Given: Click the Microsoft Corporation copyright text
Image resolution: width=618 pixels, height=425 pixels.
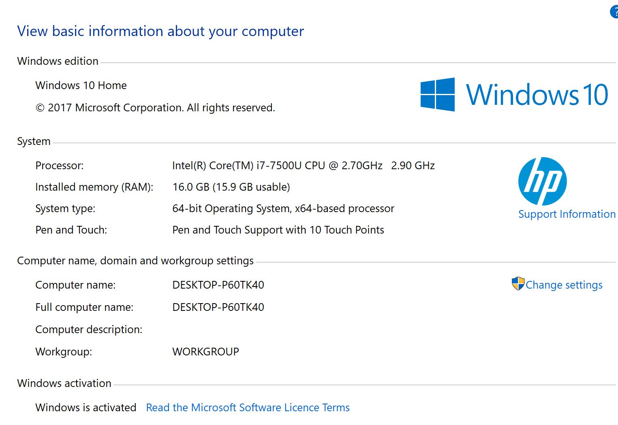Looking at the screenshot, I should tap(155, 108).
